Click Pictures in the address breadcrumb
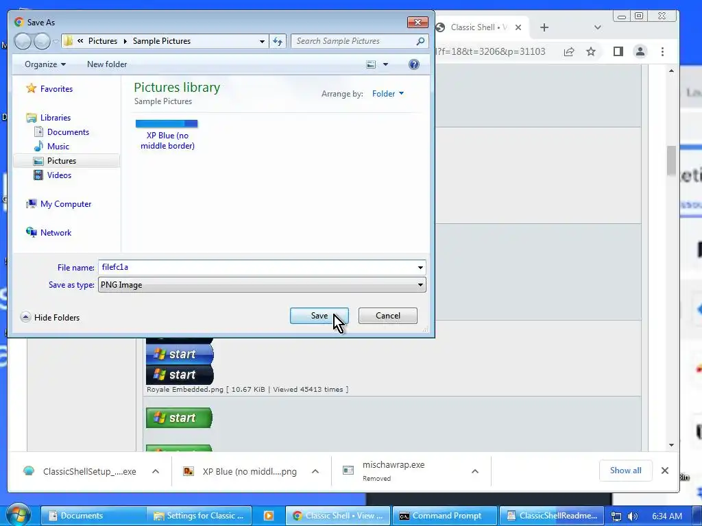Screen dimensions: 702x526 point(103,41)
